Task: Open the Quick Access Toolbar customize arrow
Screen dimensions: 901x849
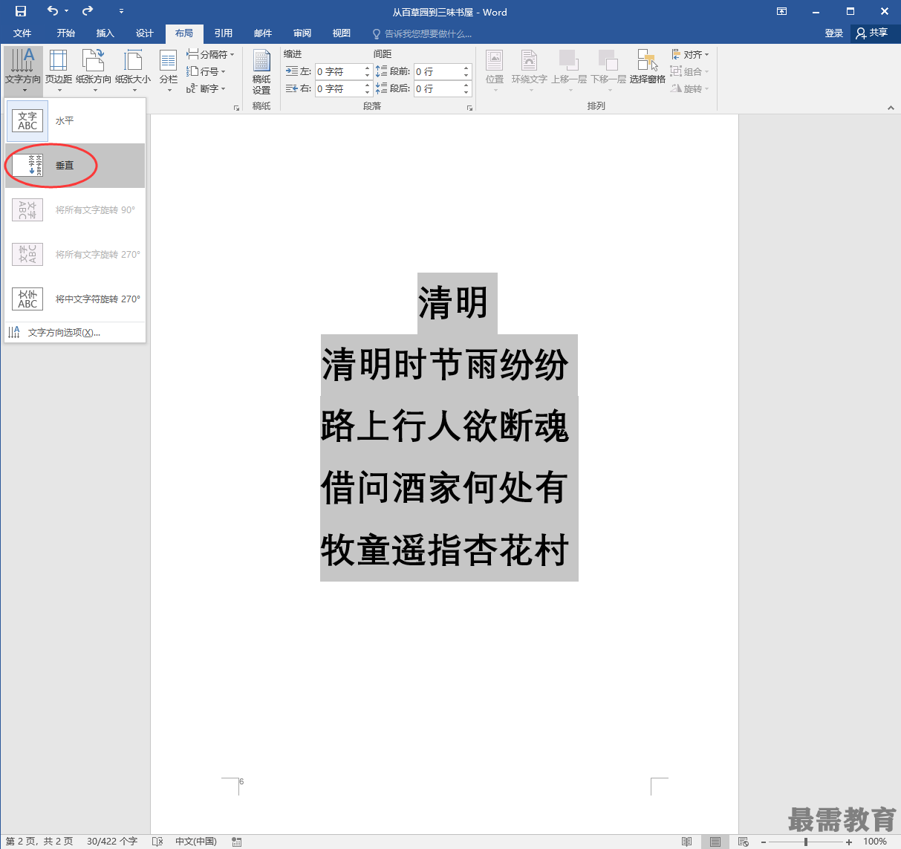Action: coord(121,12)
